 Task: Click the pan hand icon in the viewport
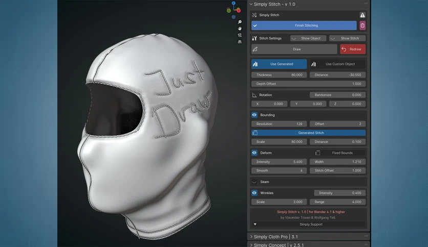[240, 29]
